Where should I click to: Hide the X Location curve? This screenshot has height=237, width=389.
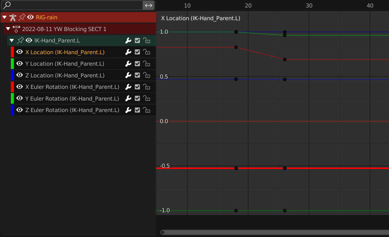click(20, 52)
